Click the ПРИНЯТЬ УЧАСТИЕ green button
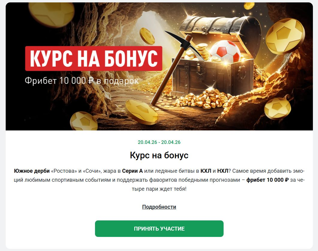This screenshot has width=318, height=251. click(159, 229)
